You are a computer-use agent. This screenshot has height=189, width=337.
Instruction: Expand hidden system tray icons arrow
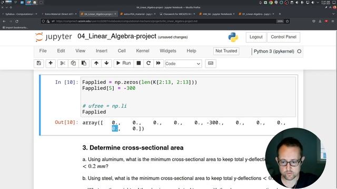pyautogui.click(x=318, y=3)
